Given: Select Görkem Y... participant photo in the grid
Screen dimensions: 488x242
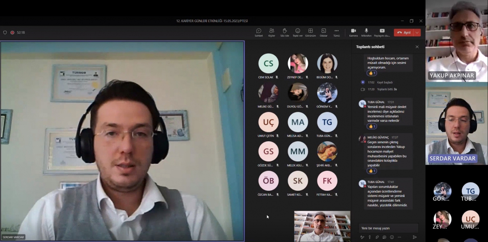Looking at the screenshot, I should tap(327, 92).
